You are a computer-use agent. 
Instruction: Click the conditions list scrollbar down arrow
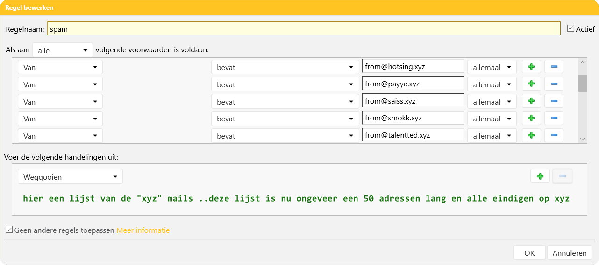point(582,139)
